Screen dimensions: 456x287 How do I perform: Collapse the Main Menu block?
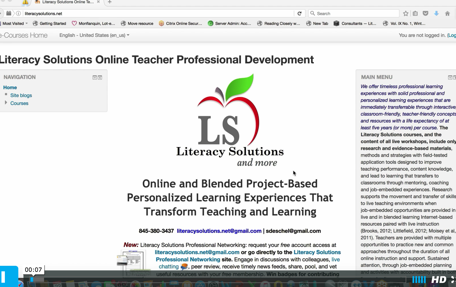pos(450,78)
